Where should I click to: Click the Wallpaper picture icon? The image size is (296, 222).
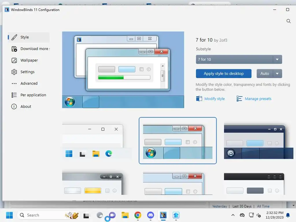point(14,60)
